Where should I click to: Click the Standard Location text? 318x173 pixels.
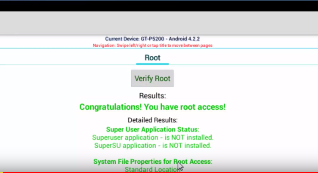152,169
